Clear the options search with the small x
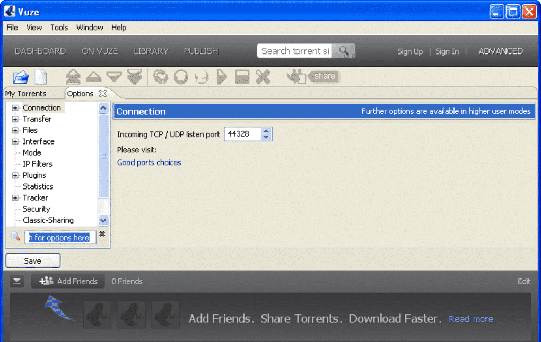The height and width of the screenshot is (342, 541). [x=102, y=234]
